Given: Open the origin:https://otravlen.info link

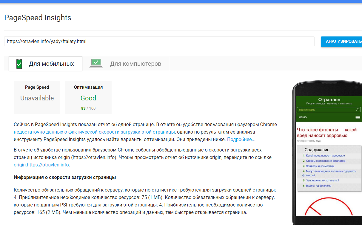Looking at the screenshot, I should (x=41, y=165).
